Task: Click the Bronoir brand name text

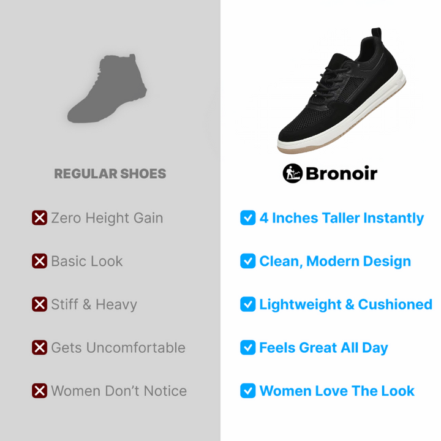Action: 341,173
